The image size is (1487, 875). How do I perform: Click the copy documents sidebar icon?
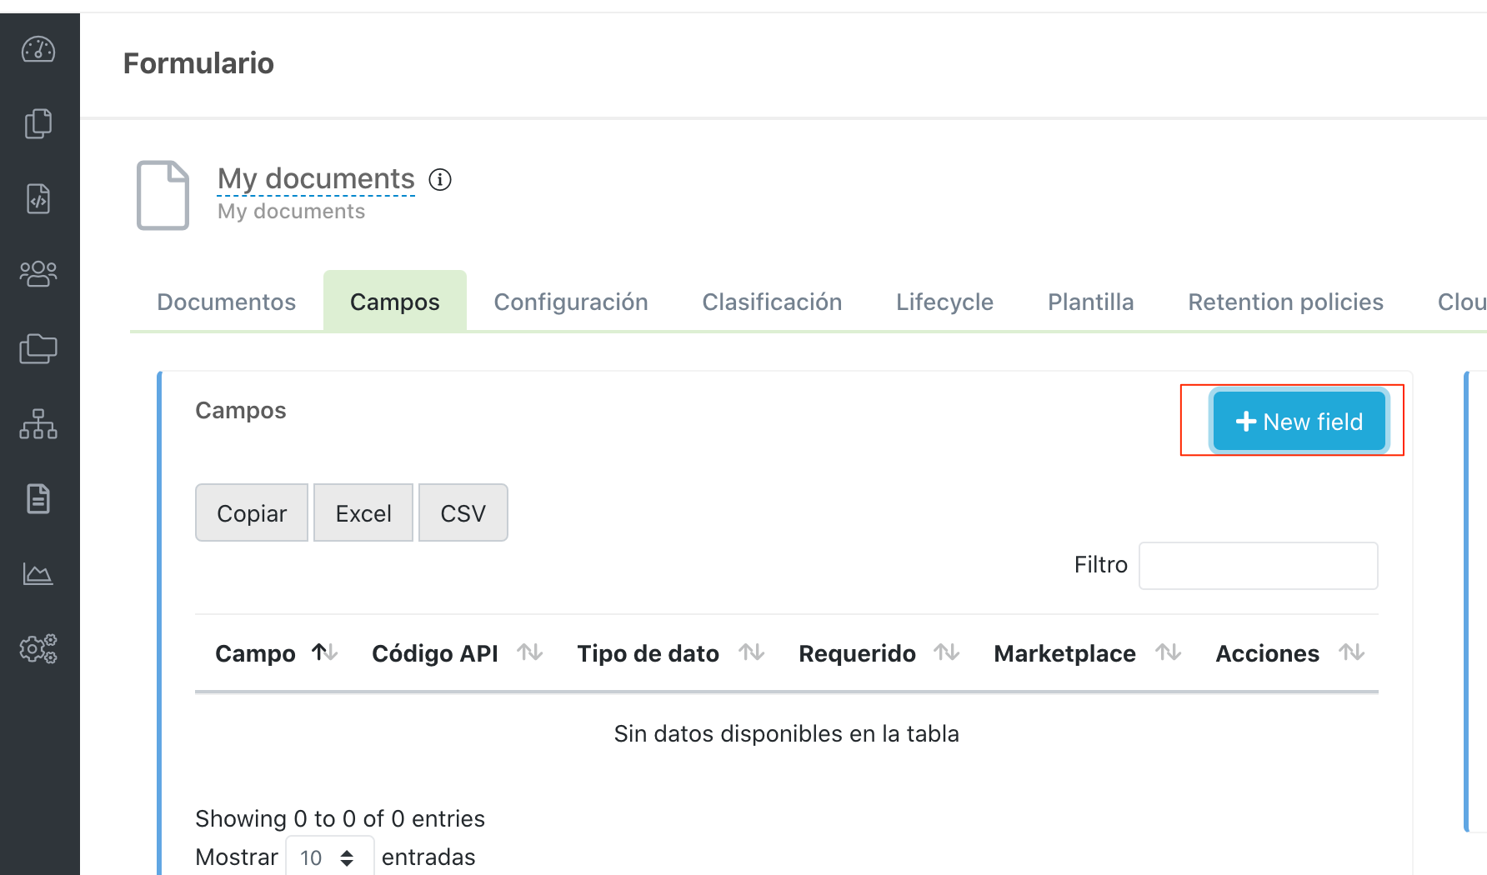click(x=38, y=124)
